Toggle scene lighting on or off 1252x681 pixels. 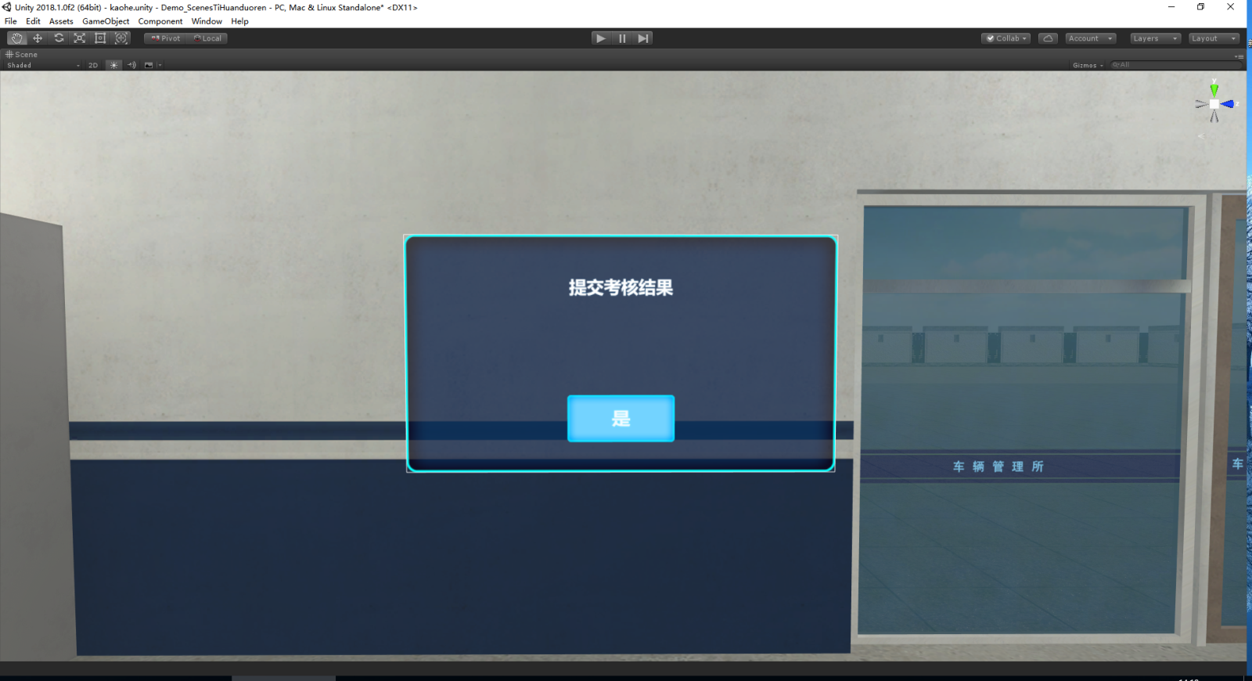coord(113,66)
